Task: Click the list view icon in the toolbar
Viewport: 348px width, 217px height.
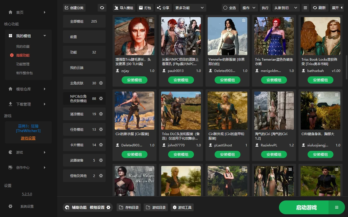Action: click(x=305, y=8)
